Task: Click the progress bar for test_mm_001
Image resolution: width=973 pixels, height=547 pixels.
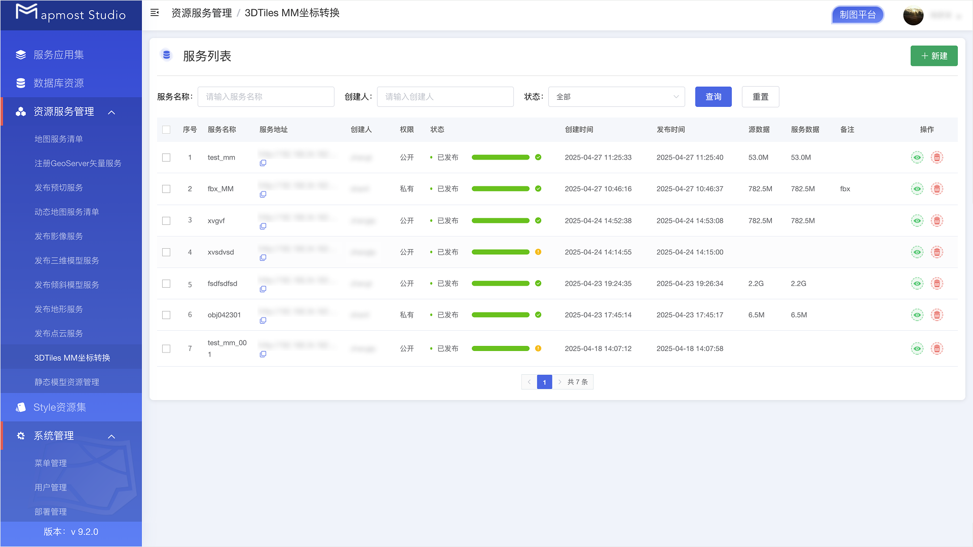Action: point(500,348)
